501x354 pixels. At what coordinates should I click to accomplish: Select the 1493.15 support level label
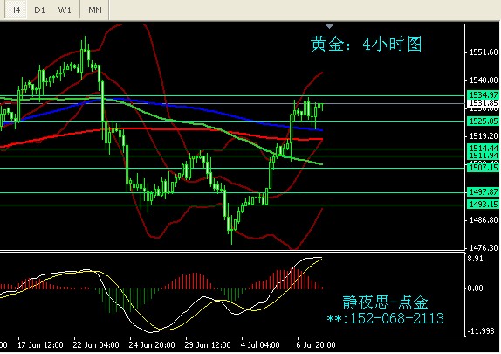tap(483, 204)
